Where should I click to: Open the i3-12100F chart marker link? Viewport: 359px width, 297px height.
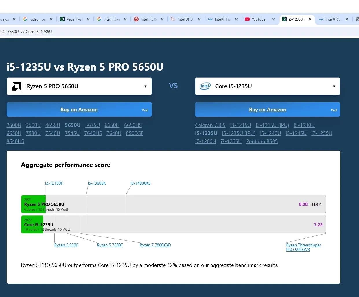pos(54,183)
